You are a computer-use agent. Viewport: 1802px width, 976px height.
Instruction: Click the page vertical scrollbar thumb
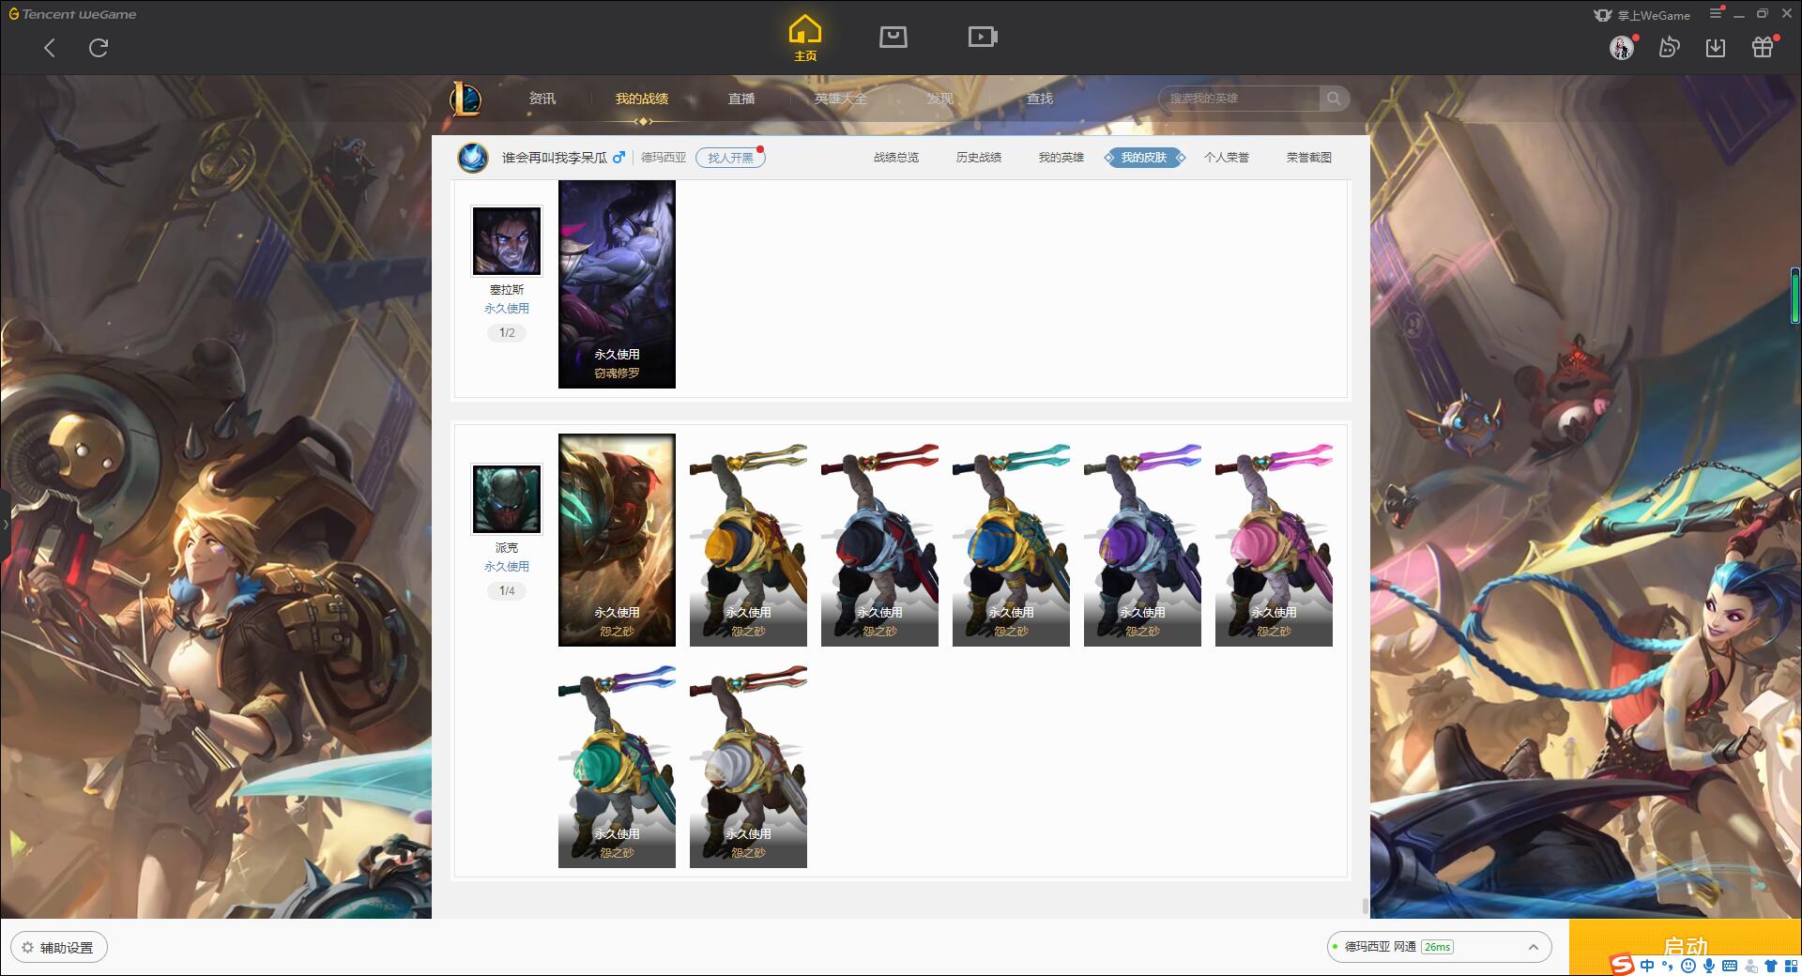click(1366, 907)
